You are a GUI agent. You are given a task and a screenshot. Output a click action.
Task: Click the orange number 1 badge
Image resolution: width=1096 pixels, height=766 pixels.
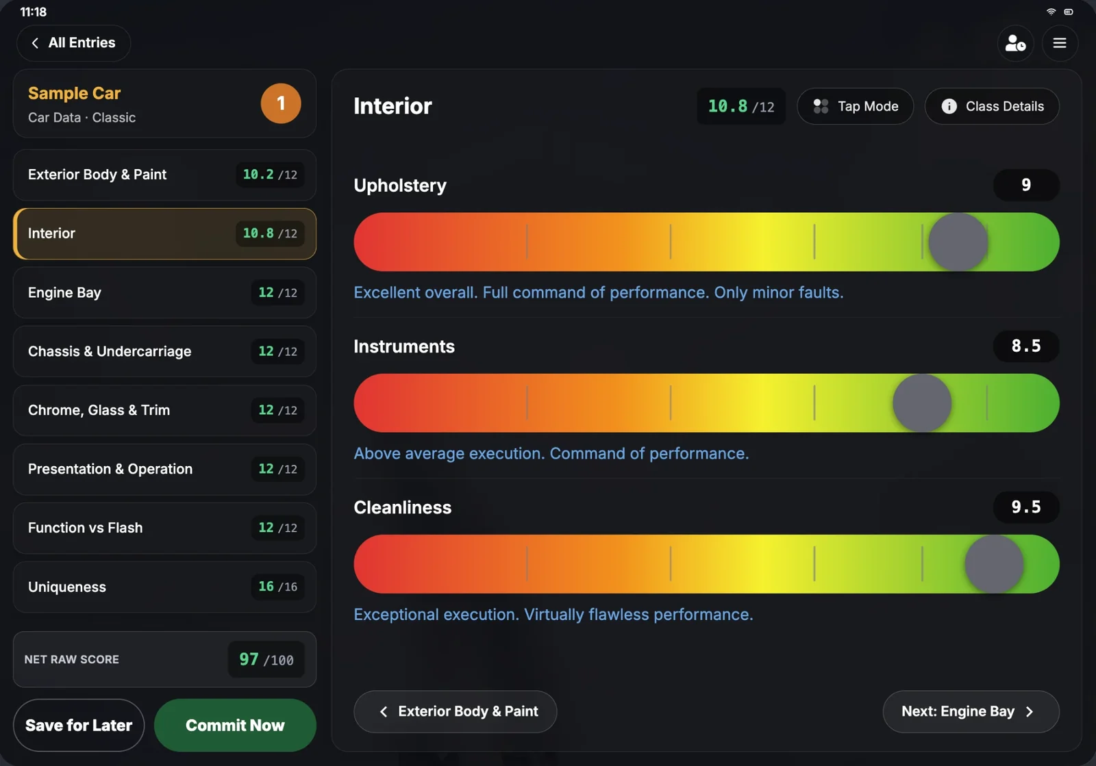(281, 103)
